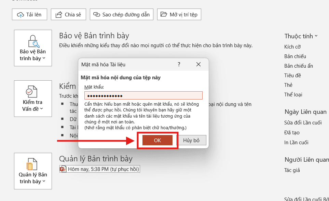
Task: Open the autosave version Hôm nay 5:38 PM
Action: coord(99,169)
